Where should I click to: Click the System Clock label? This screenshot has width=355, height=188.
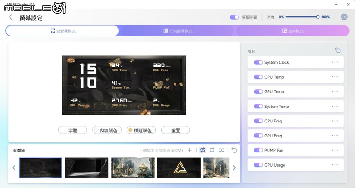point(276,62)
